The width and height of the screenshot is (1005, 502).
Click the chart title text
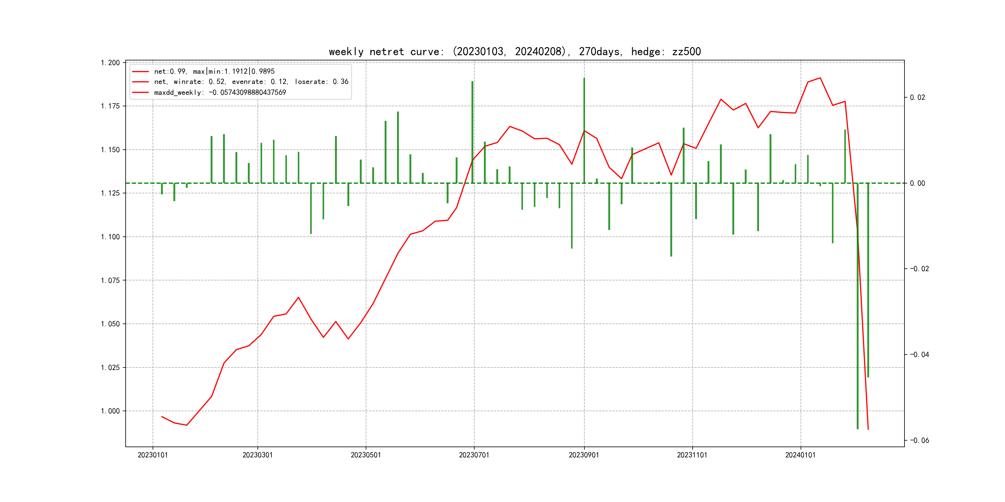[515, 51]
